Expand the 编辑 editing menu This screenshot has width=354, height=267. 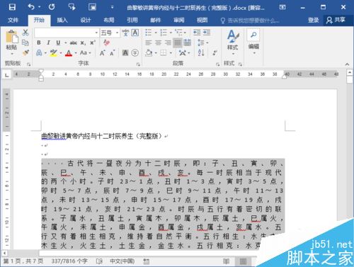(x=253, y=42)
